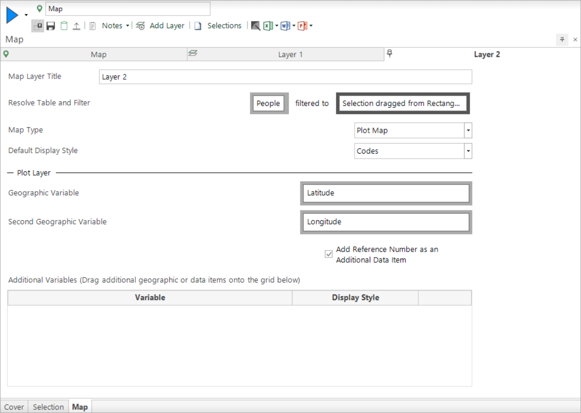Click the Map Layer Title input field
The image size is (581, 413).
click(285, 77)
